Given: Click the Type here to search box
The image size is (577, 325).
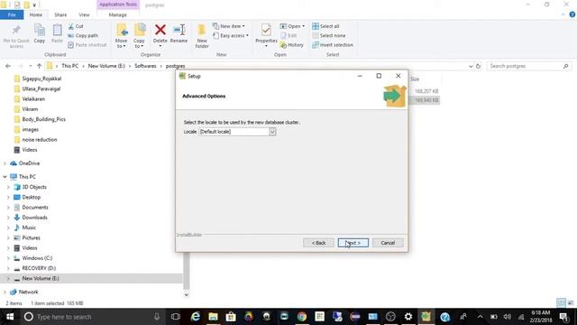Looking at the screenshot, I should (92, 317).
